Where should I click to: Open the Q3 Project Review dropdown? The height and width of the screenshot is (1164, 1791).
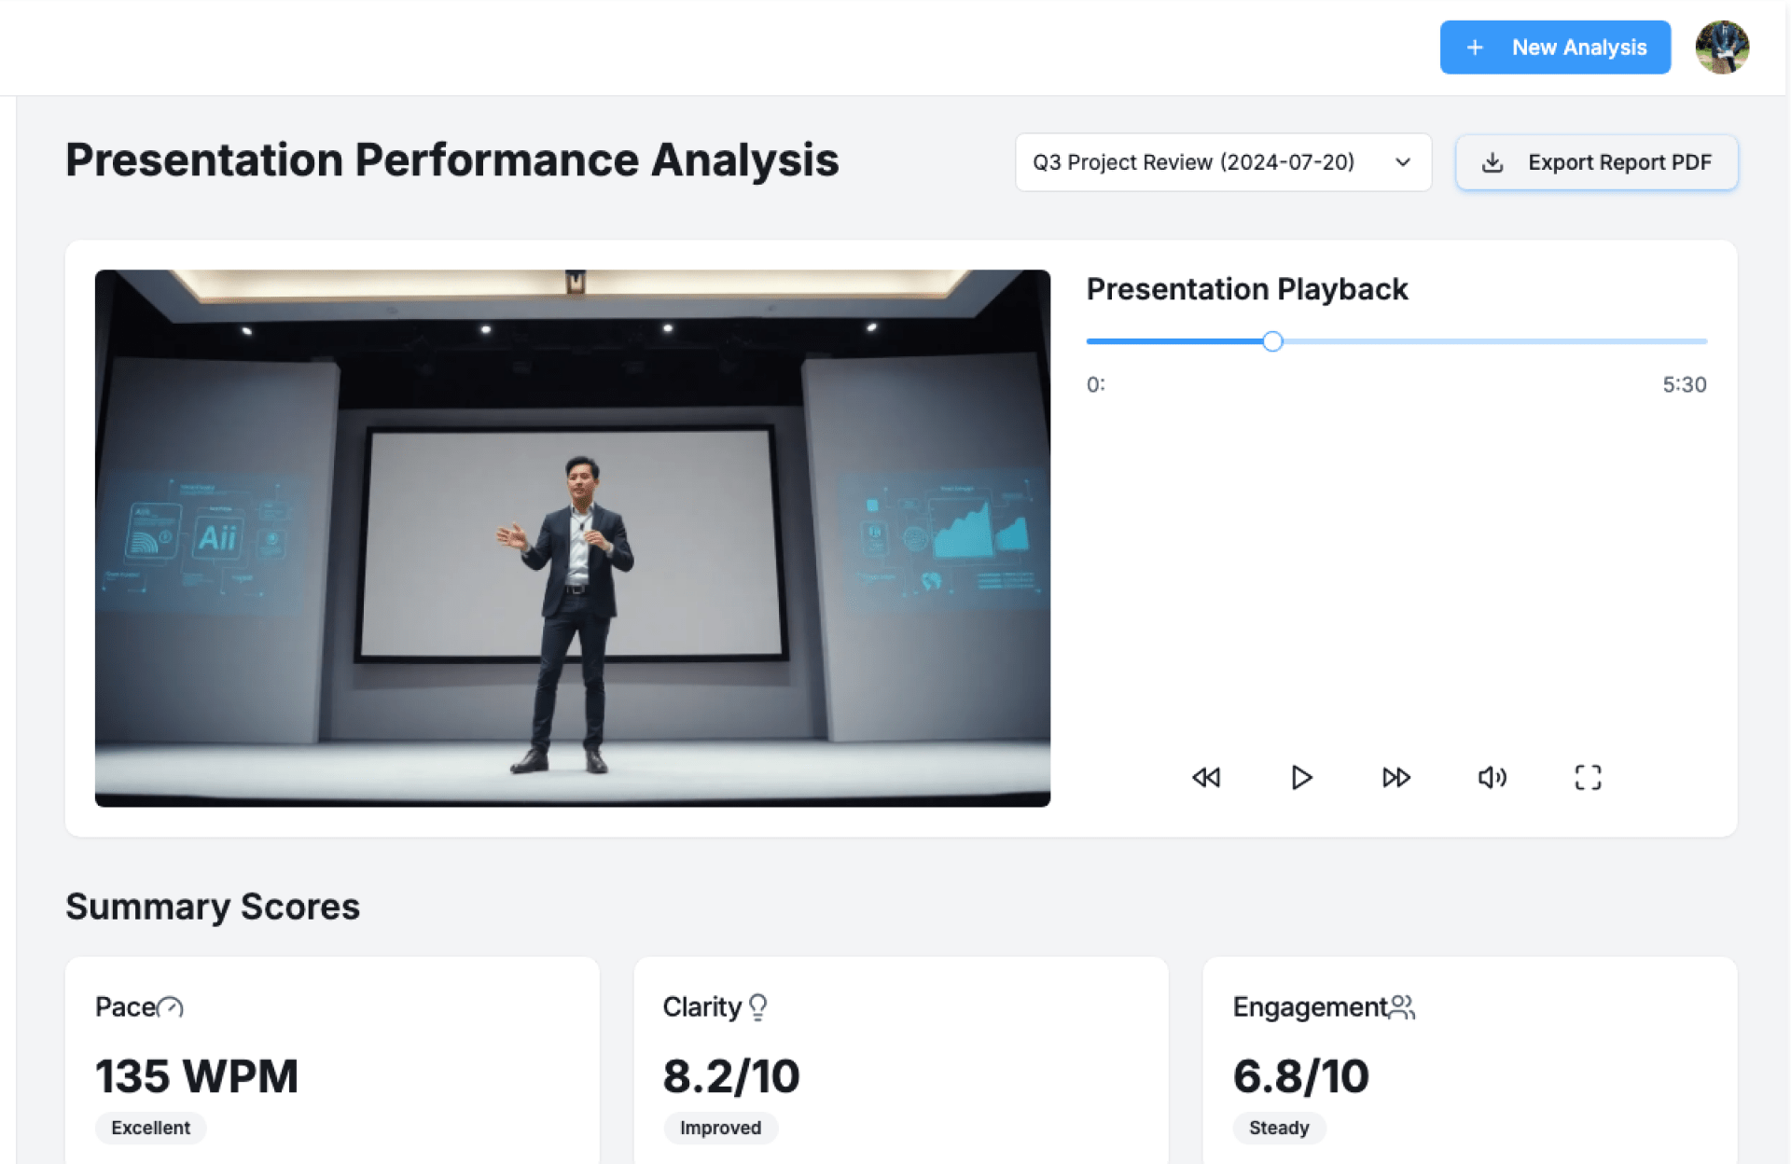[x=1194, y=162]
